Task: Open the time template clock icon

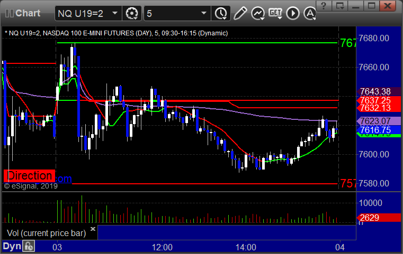Action: (221, 13)
